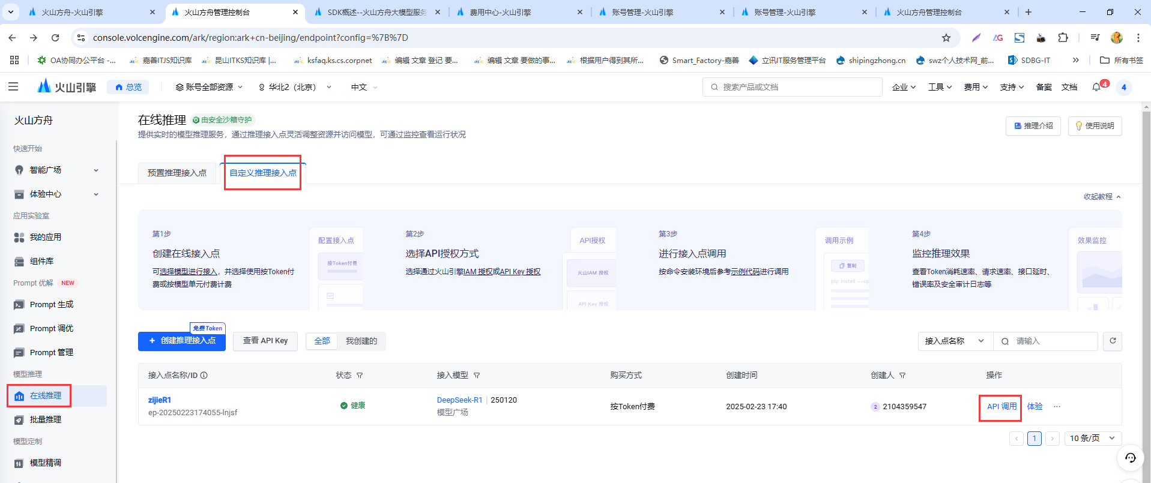Open region selector 华北2 (北京)
1151x483 pixels.
[295, 87]
